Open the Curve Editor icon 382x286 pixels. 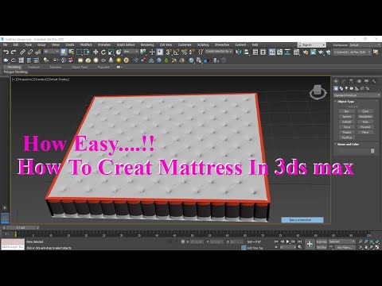[279, 52]
